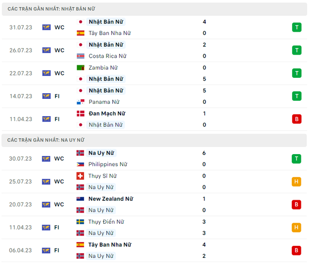Open the Zambia Nữ team link
This screenshot has height=265, width=309.
pyautogui.click(x=103, y=68)
